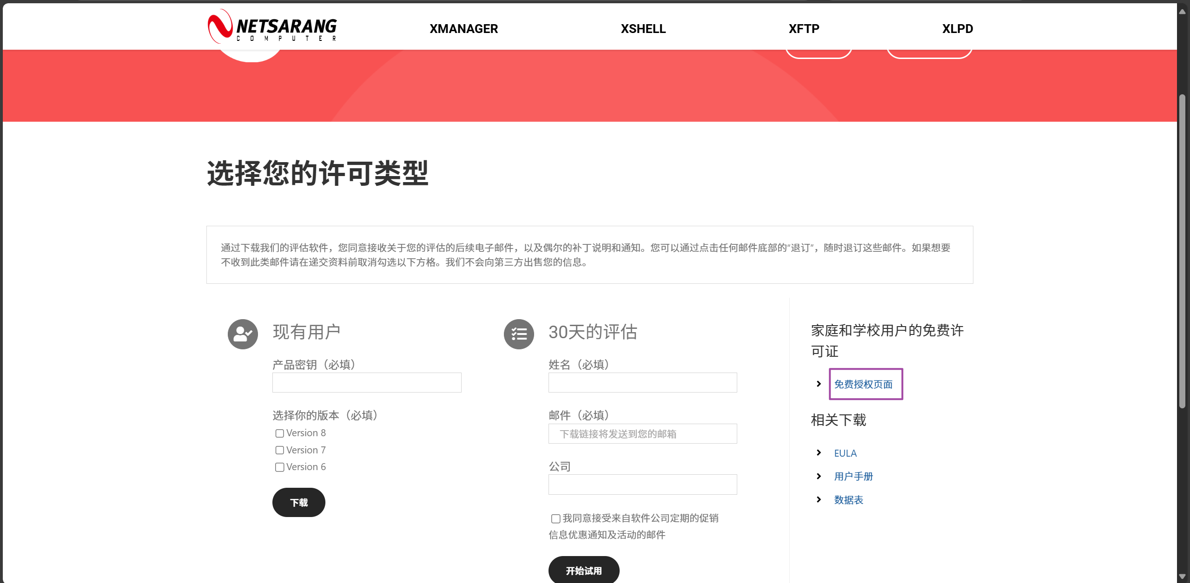This screenshot has height=583, width=1190.
Task: Check the Version 8 checkbox
Action: click(x=279, y=433)
